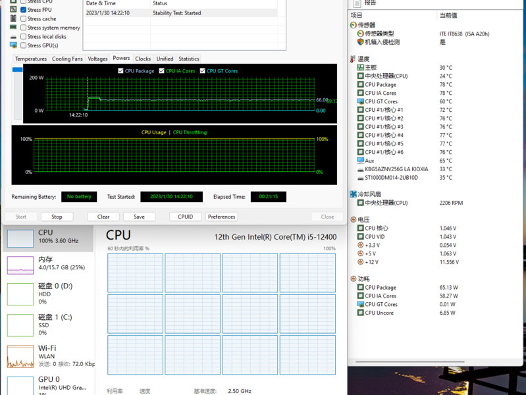Enable the Stress cache checkbox
The height and width of the screenshot is (395, 526).
24,19
